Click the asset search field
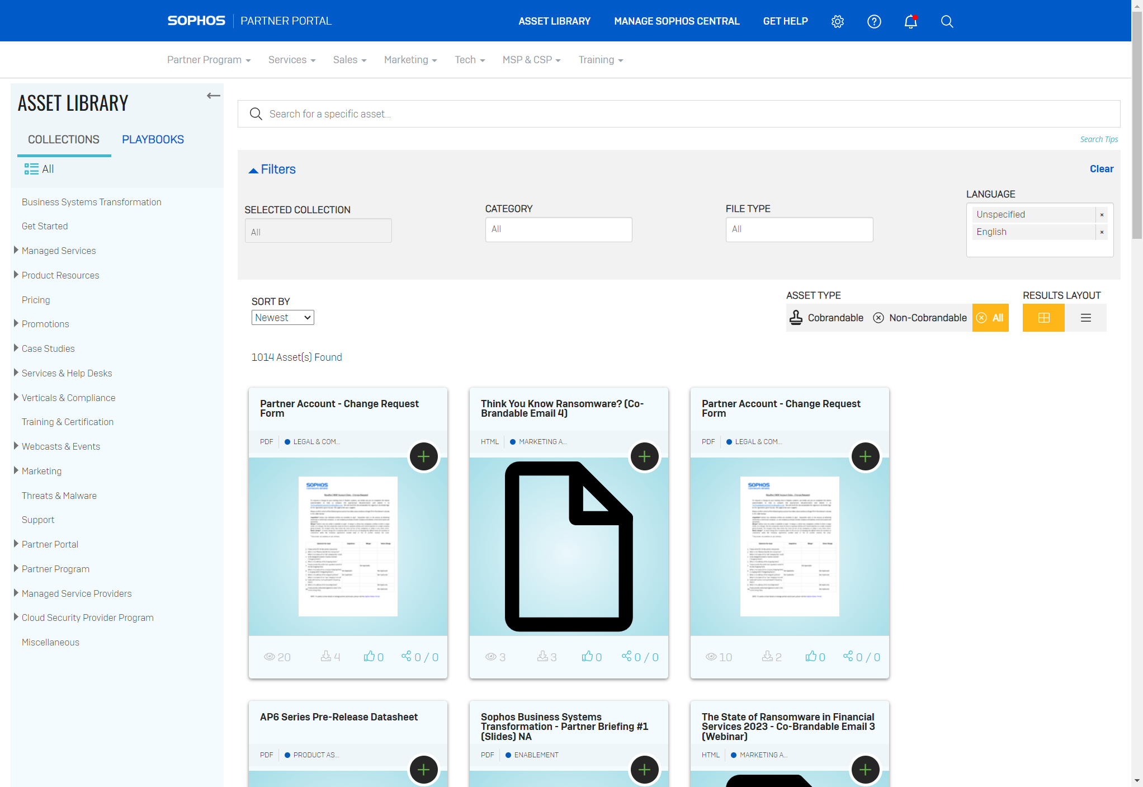Image resolution: width=1143 pixels, height=787 pixels. 679,114
